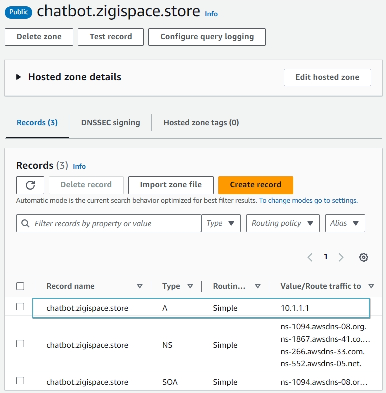Click ns-1867.awsdns-41.co... value

tap(325, 339)
